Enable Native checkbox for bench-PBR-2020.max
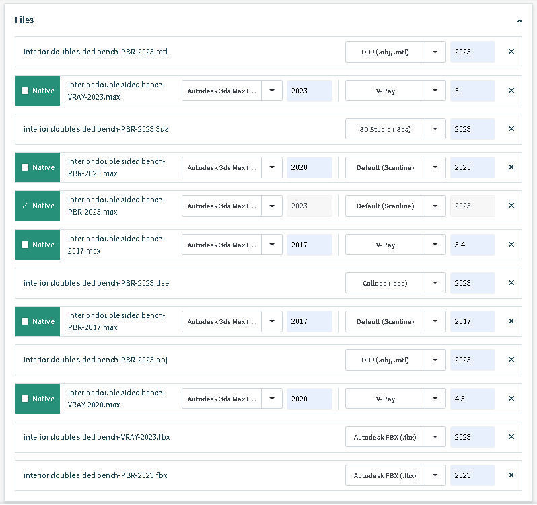 (x=25, y=167)
